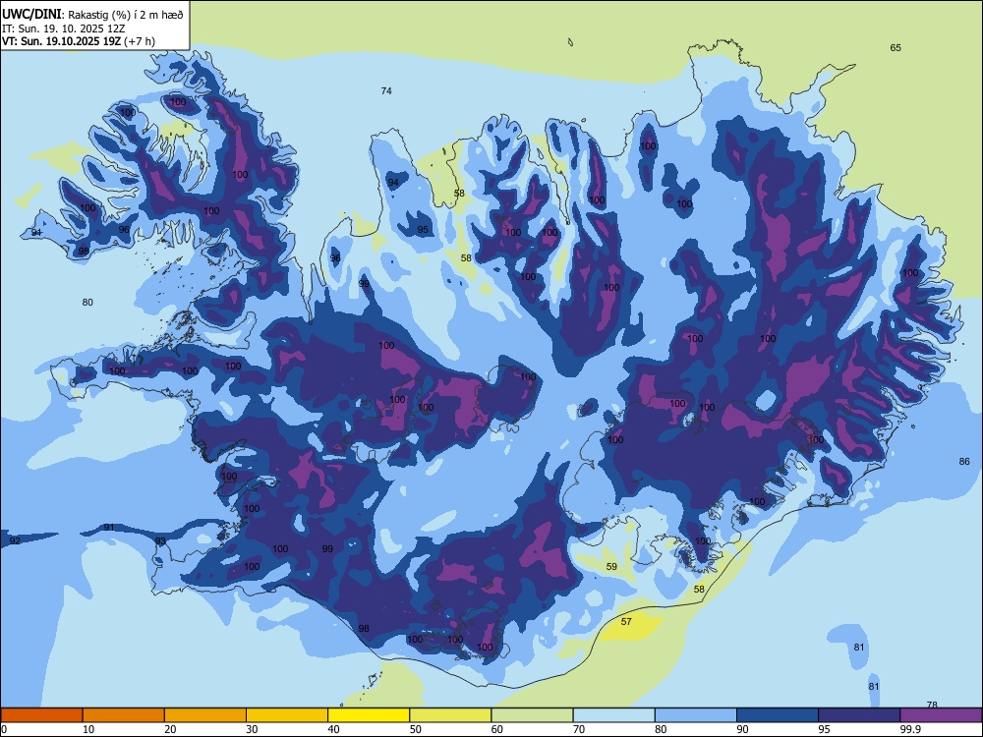Click the dark blue 90–95 legend swatch
Image resolution: width=983 pixels, height=737 pixels.
[x=778, y=715]
